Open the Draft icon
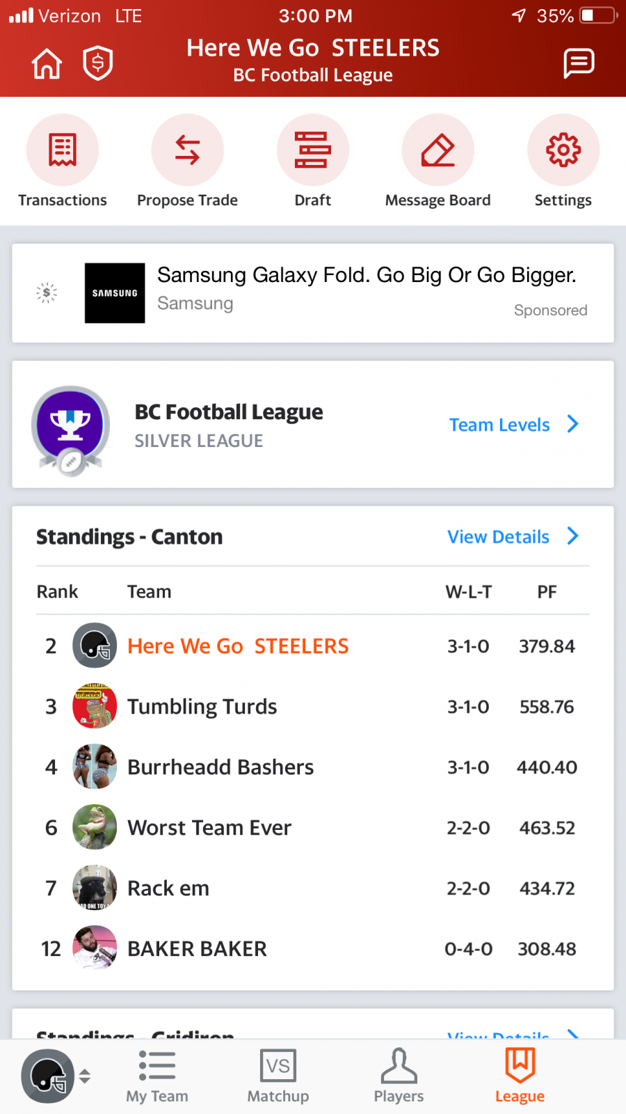The width and height of the screenshot is (626, 1114). click(313, 150)
